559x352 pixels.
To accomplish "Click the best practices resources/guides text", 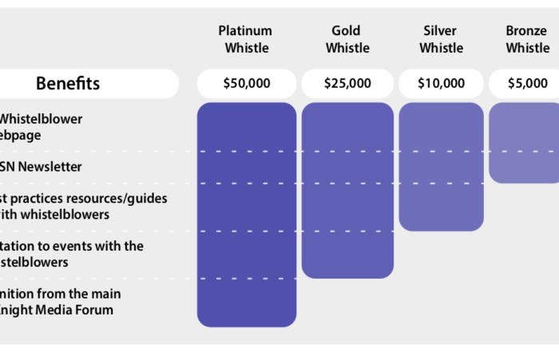I will coord(83,206).
